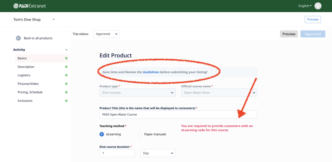The width and height of the screenshot is (332, 162).
Task: Open the Description section
Action: point(26,67)
